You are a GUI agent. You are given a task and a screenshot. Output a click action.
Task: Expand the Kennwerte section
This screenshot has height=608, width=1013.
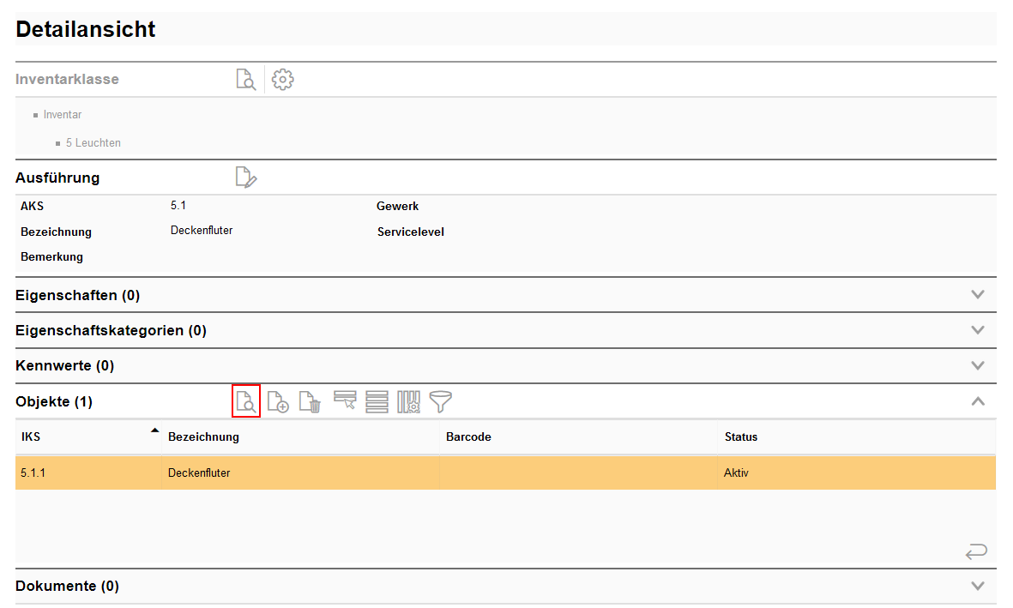977,365
